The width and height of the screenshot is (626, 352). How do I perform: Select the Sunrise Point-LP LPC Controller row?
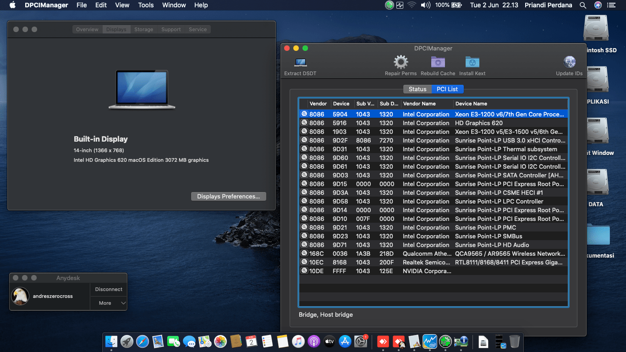tap(434, 201)
